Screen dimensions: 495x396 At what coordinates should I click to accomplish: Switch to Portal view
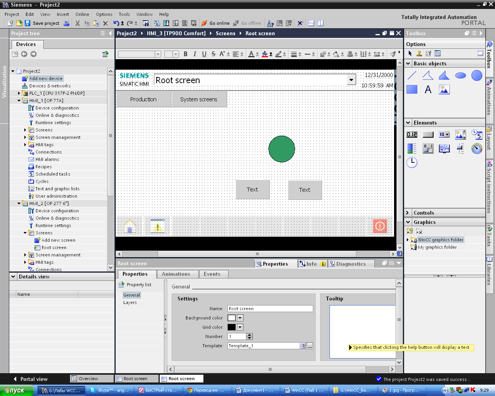coord(30,379)
